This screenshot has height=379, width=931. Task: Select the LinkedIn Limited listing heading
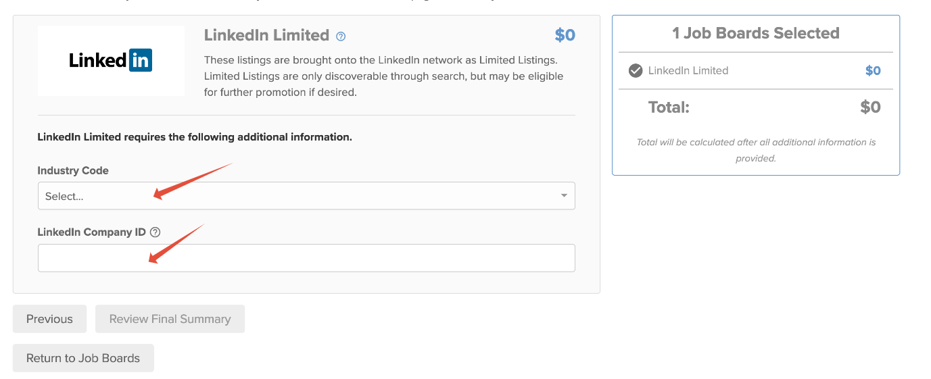click(x=266, y=35)
